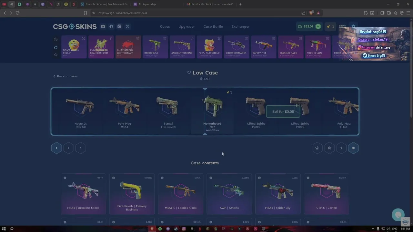Open the SEARING RAGE recent drop thumbnail

[290, 47]
